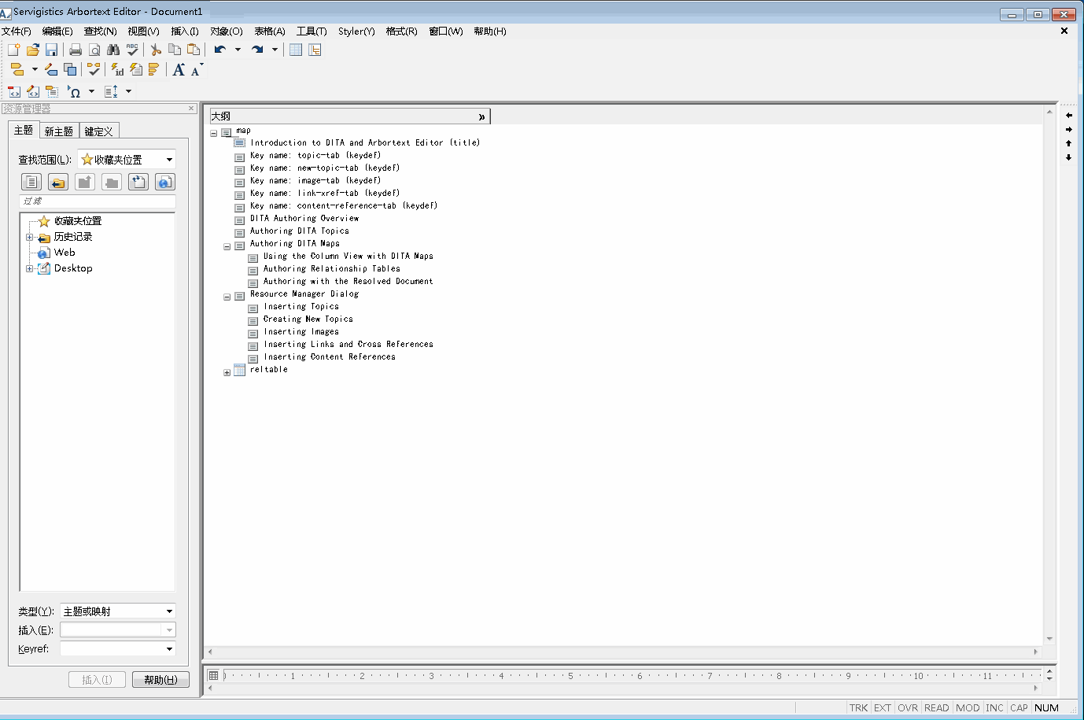1084x720 pixels.
Task: Click the horizontal scrollbar of outline view
Action: tap(624, 652)
